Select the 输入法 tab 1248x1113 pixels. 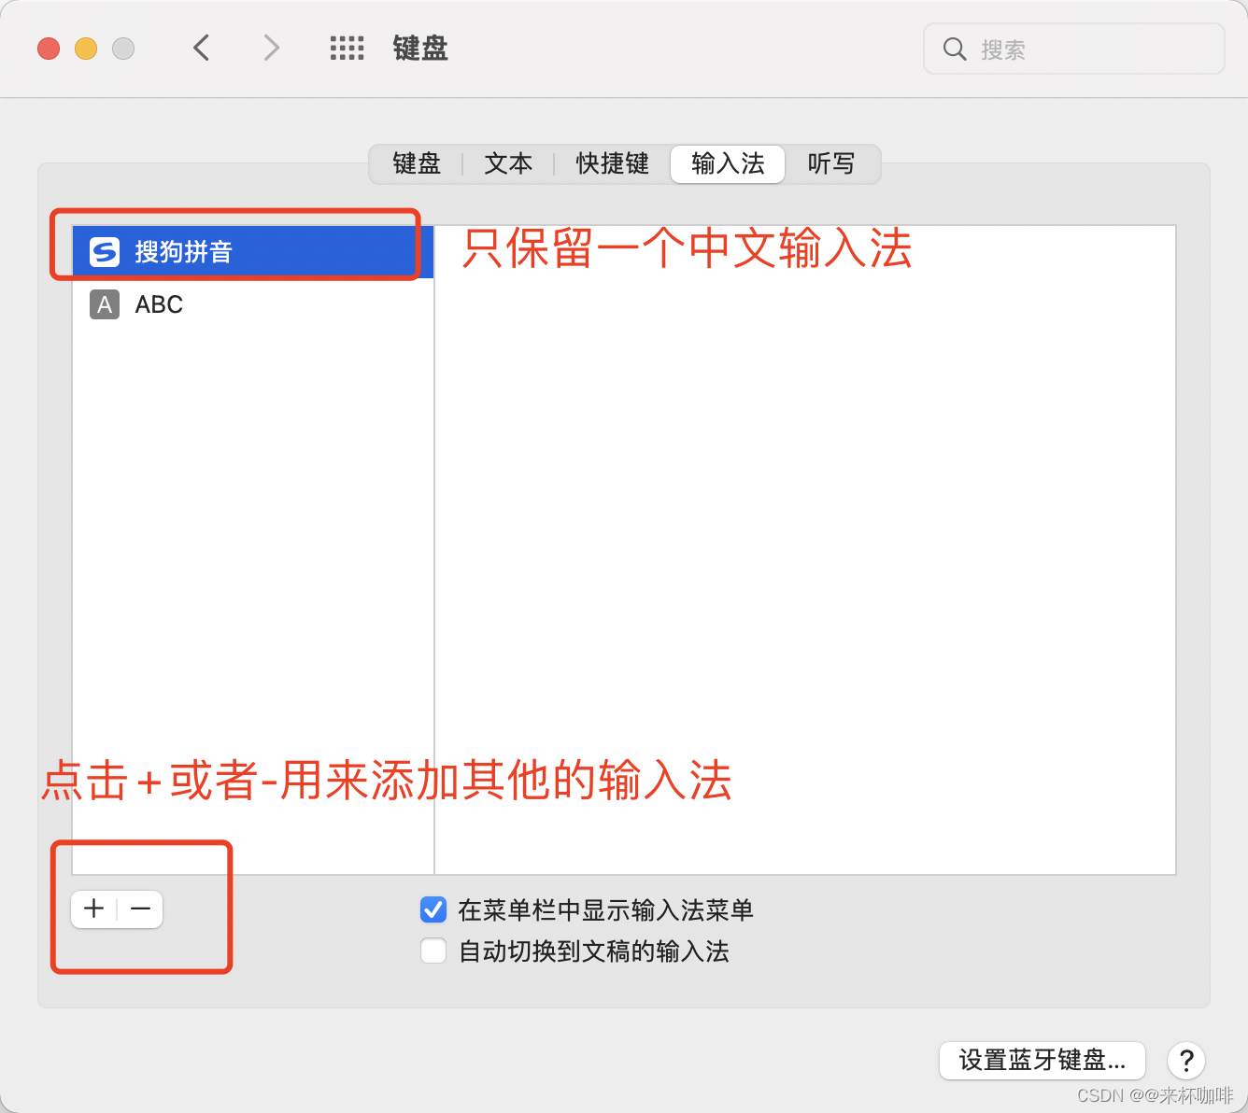pos(728,164)
